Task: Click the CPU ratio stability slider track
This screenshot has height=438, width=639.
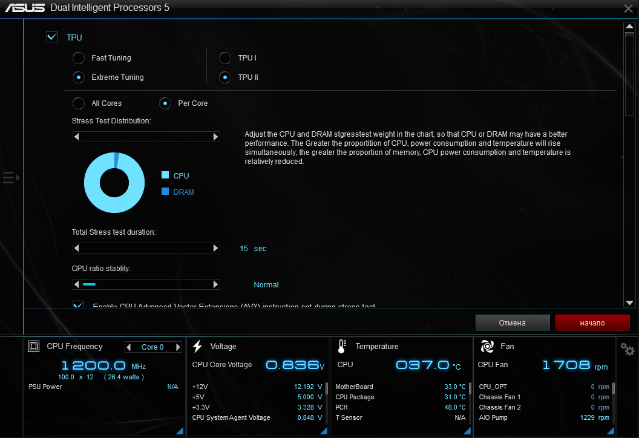Action: [x=146, y=284]
